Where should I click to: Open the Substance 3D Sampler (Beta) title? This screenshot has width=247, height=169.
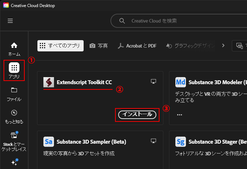[91, 142]
